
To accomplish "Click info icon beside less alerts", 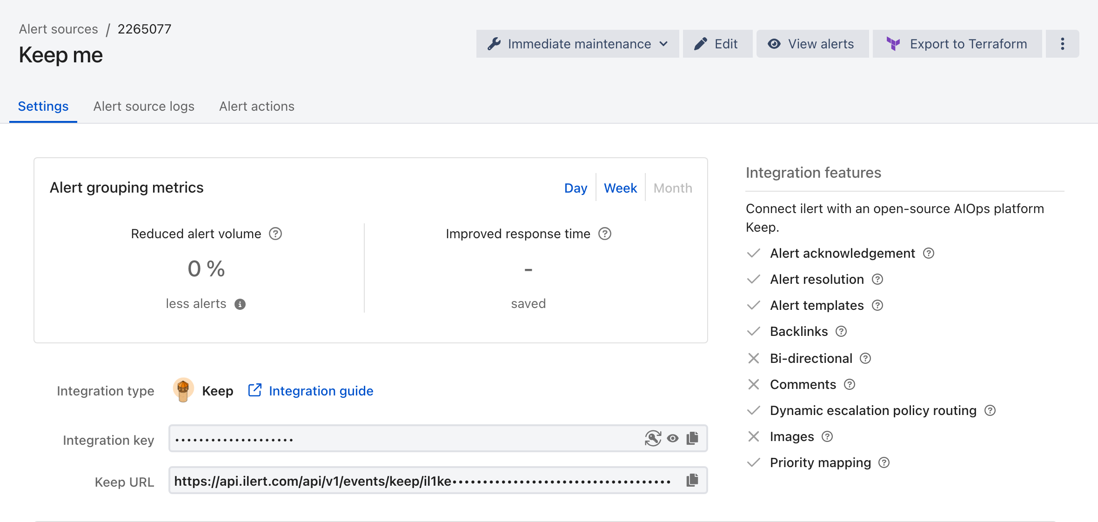I will [240, 304].
